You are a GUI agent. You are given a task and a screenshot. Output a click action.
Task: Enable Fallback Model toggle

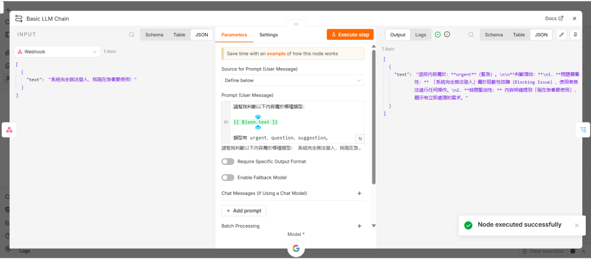coord(227,177)
